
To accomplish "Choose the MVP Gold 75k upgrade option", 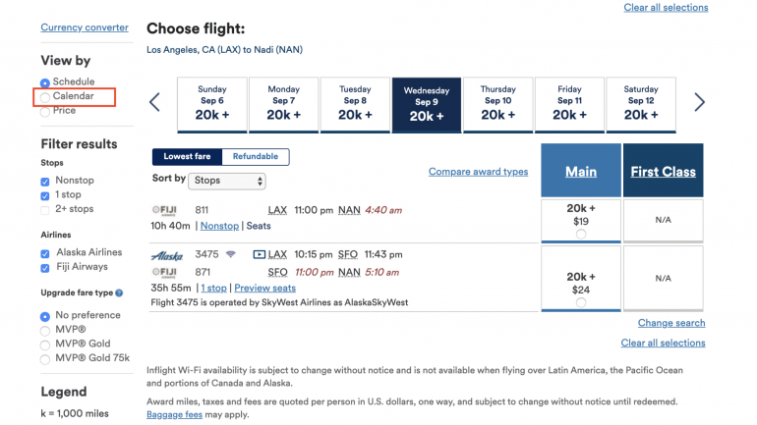I will 45,358.
